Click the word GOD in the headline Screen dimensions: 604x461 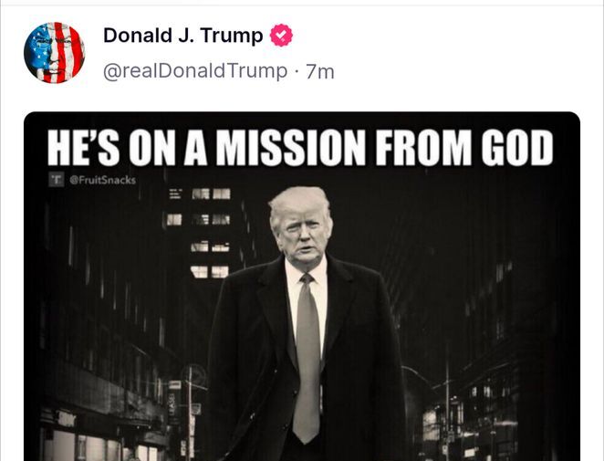click(x=515, y=146)
